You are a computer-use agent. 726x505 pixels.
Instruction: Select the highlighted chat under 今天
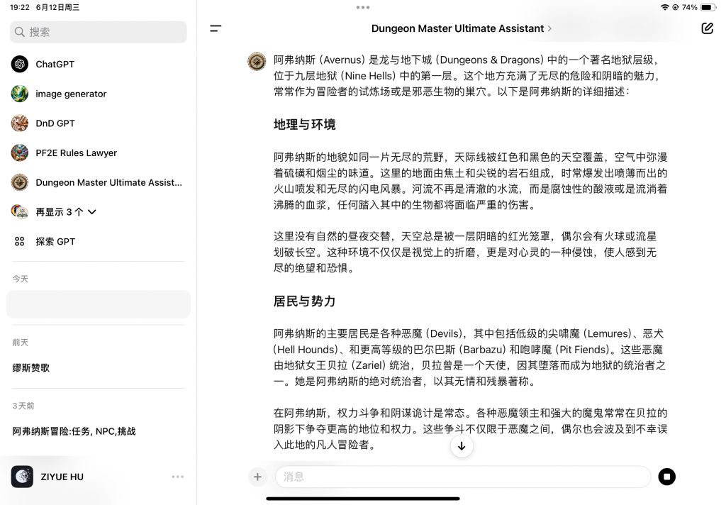pos(98,304)
